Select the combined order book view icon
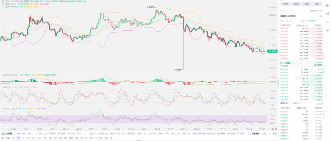 (281, 10)
